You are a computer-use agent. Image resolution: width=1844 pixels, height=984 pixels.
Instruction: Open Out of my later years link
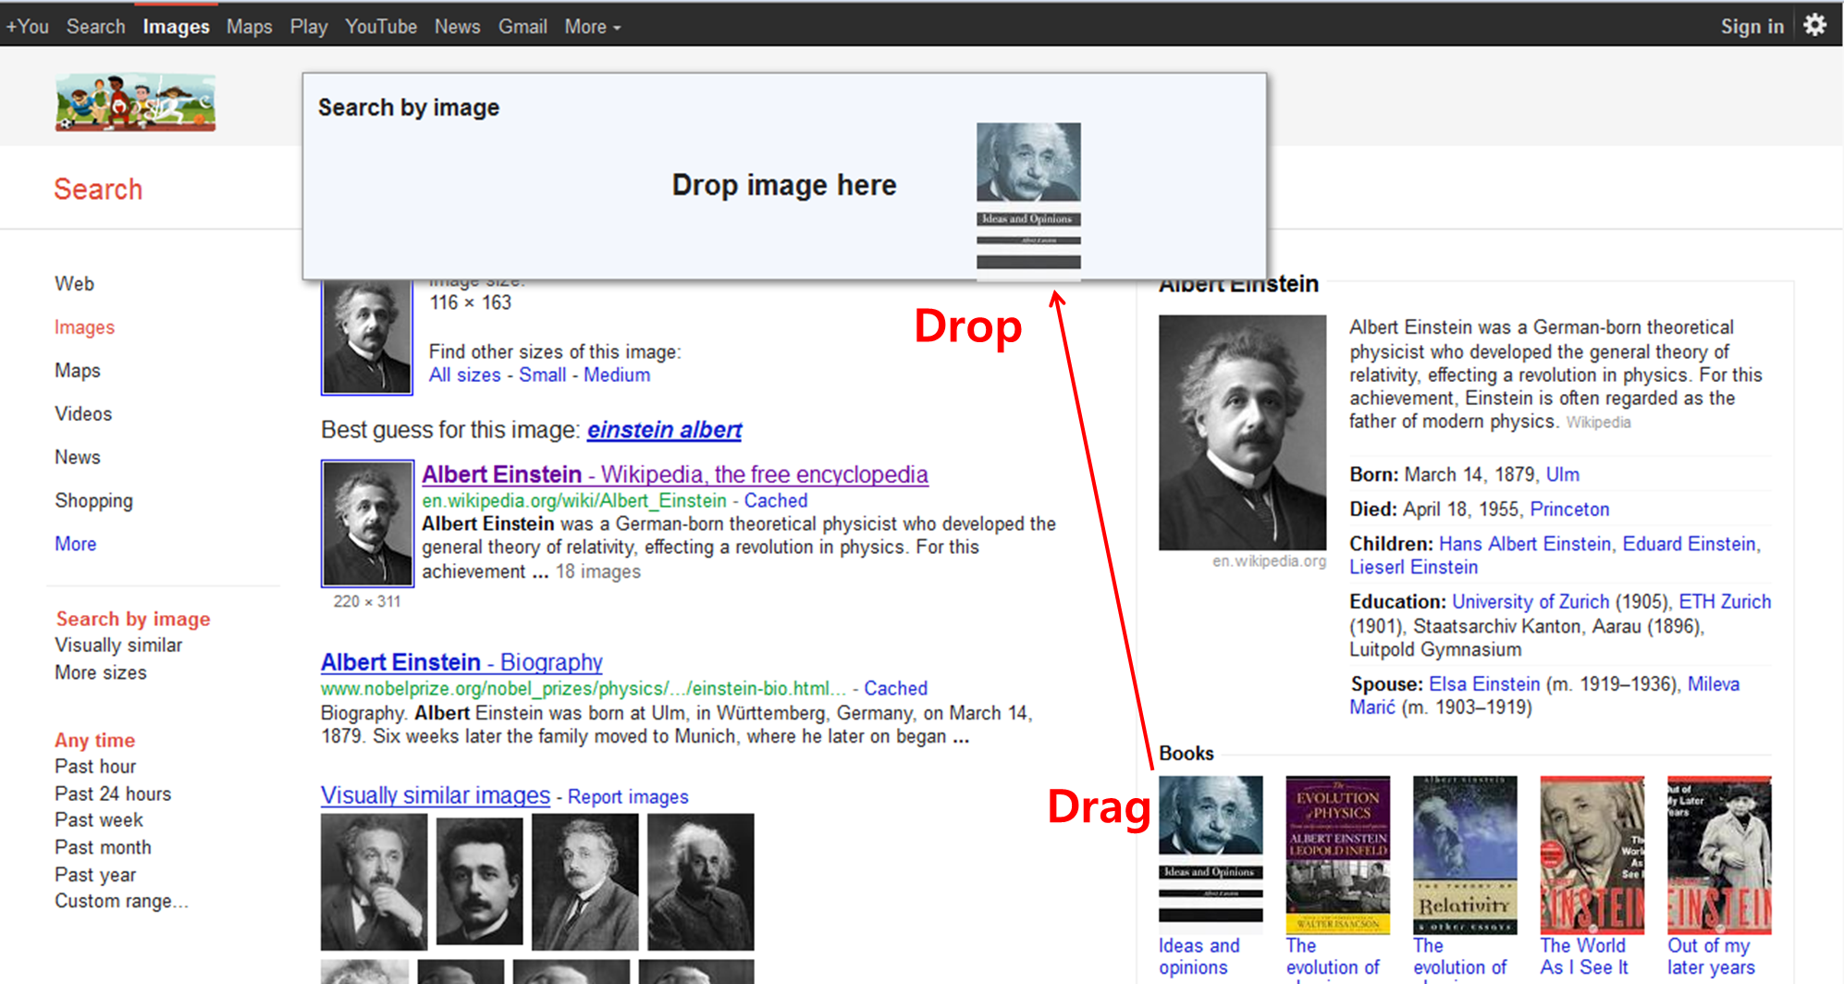click(1711, 957)
